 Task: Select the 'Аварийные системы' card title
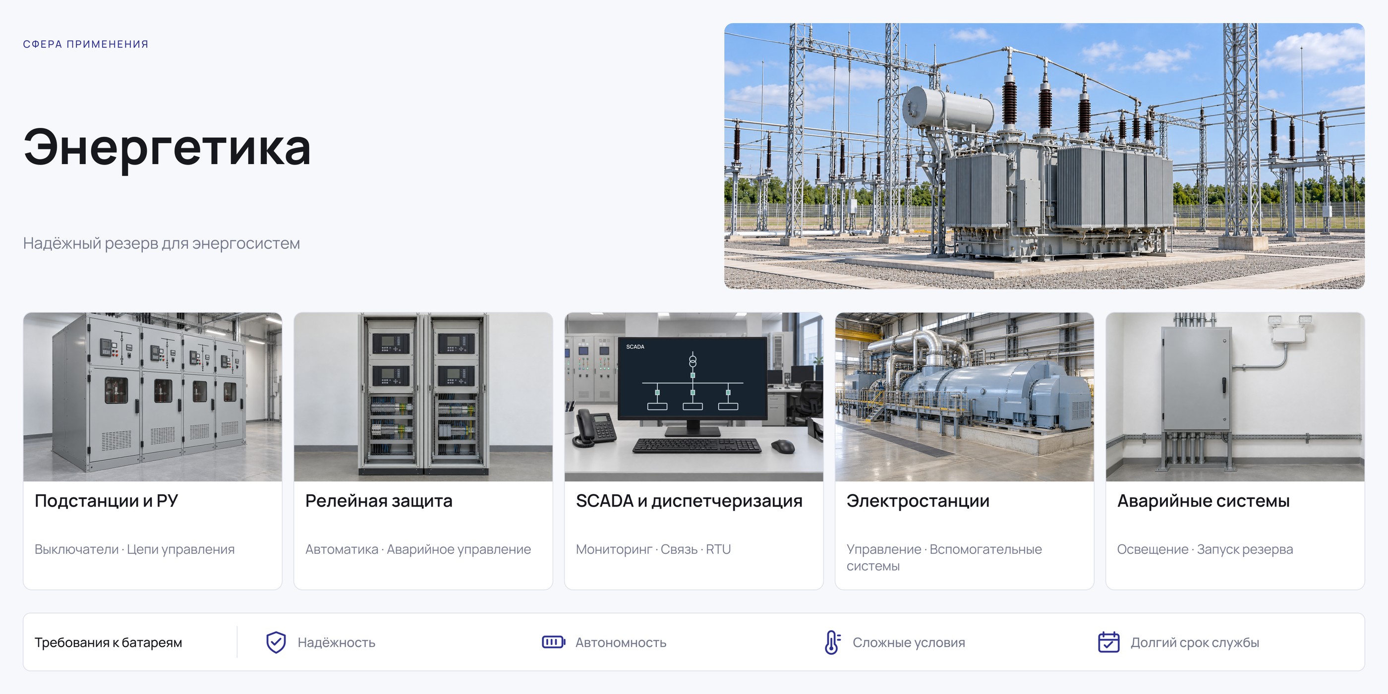[x=1203, y=501]
